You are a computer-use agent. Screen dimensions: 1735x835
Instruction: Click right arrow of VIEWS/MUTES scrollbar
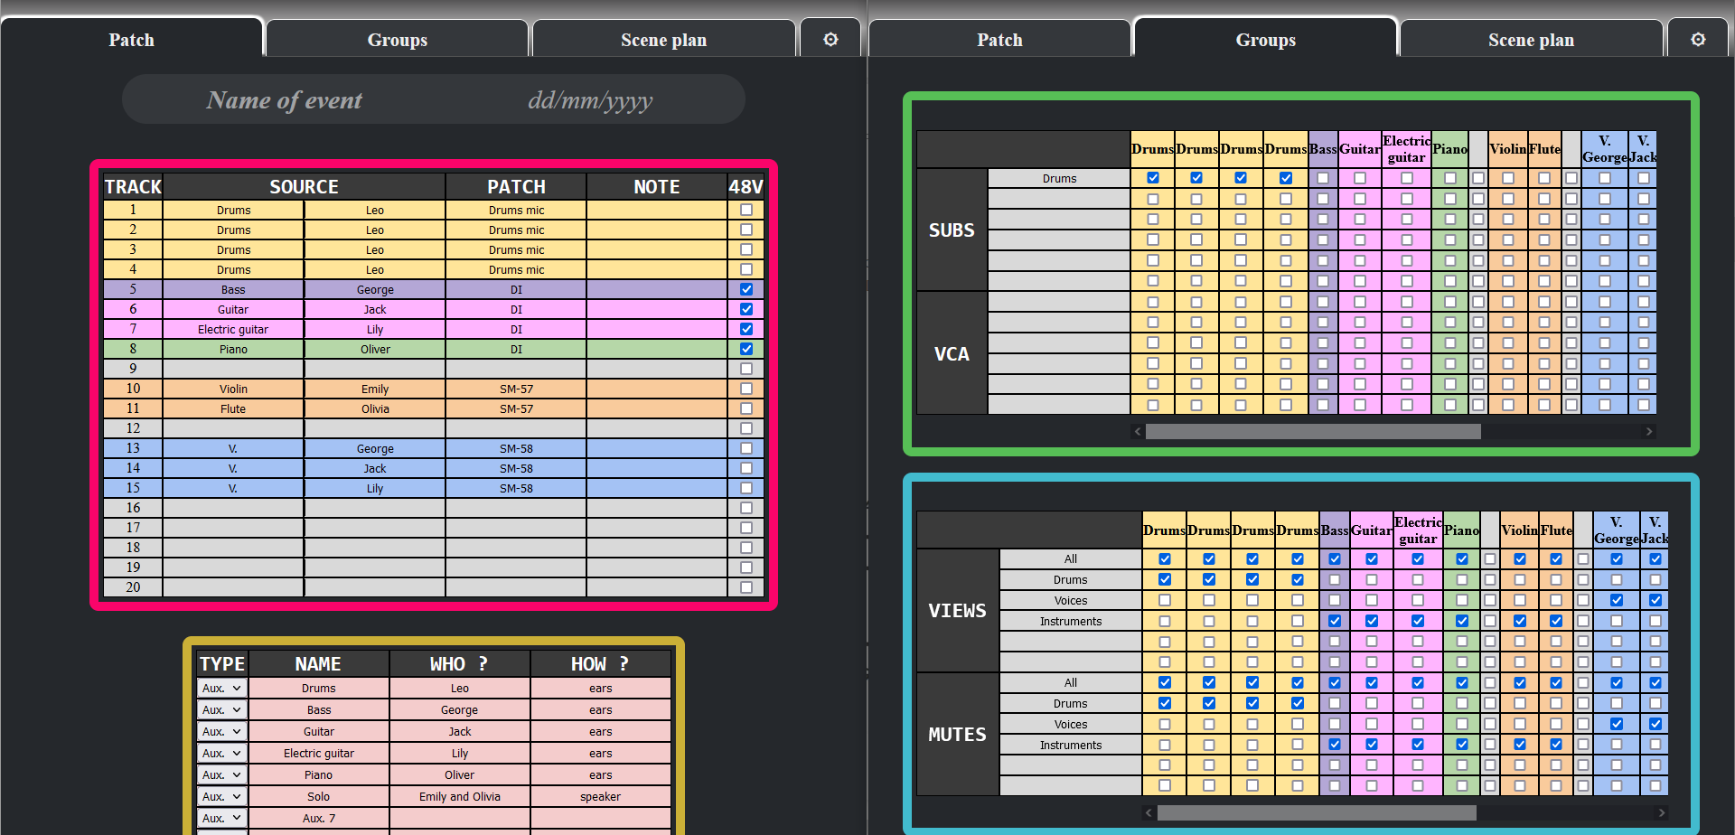(x=1661, y=813)
